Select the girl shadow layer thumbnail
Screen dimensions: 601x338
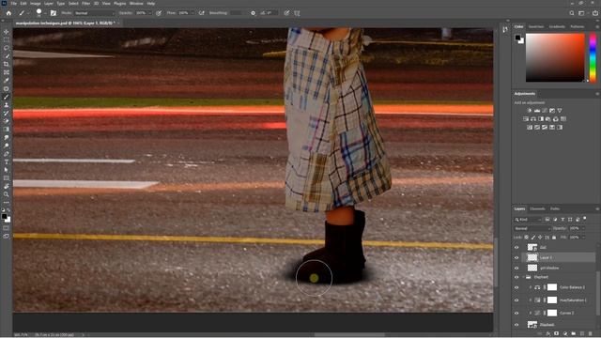532,268
